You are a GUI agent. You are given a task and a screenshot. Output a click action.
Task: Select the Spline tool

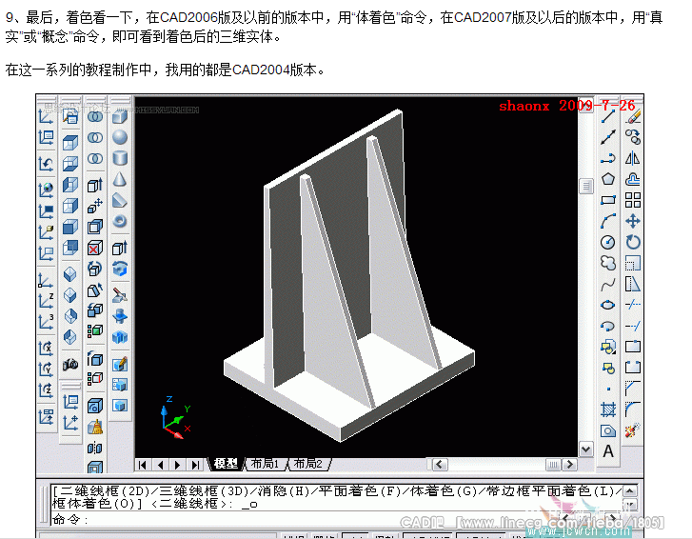tap(607, 285)
